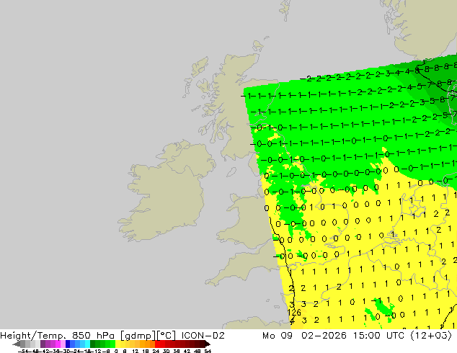The image size is (457, 353).
Task: Click the cyan swatch in the temperature legend
Action: [87, 344]
